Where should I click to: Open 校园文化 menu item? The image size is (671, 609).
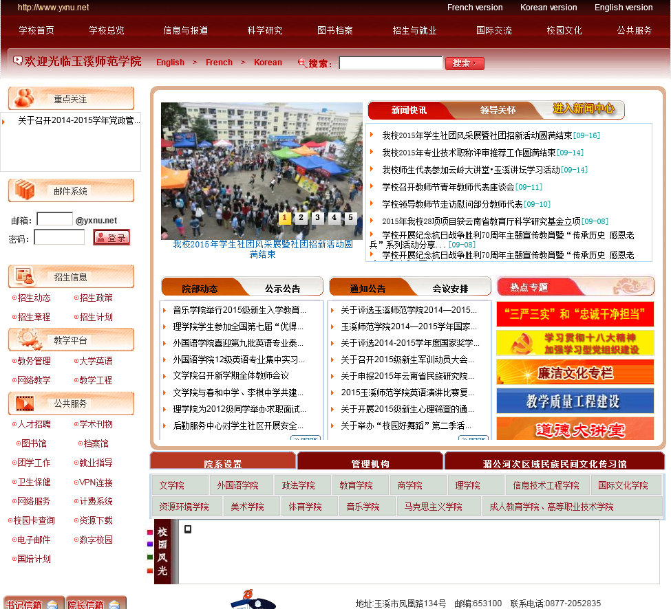564,30
